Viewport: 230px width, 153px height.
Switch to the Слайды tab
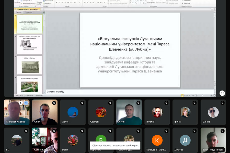19,12
